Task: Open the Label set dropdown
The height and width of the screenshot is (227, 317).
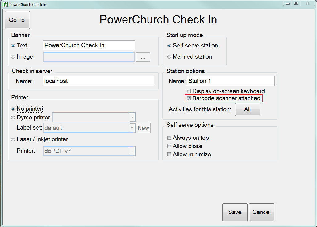Action: 132,128
